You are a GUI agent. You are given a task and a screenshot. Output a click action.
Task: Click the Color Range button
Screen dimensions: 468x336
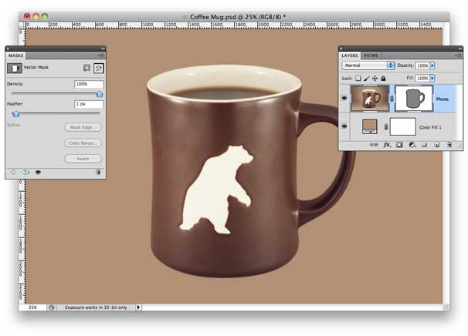(83, 143)
